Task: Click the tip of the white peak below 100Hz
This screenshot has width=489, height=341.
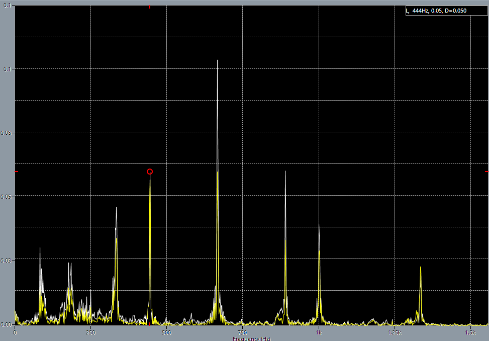Action: pyautogui.click(x=40, y=248)
